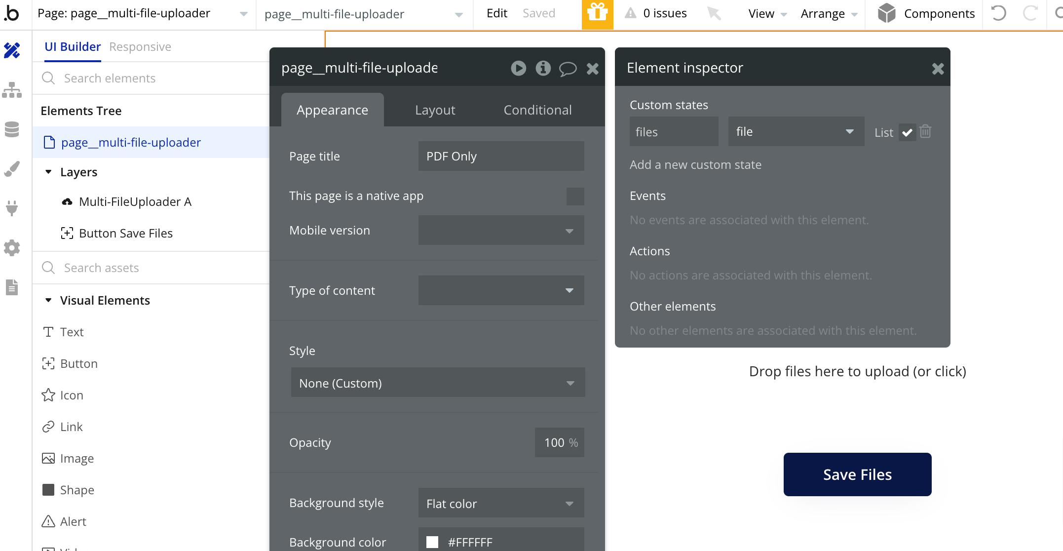The height and width of the screenshot is (551, 1063).
Task: Open the Type of content dropdown
Action: (x=501, y=290)
